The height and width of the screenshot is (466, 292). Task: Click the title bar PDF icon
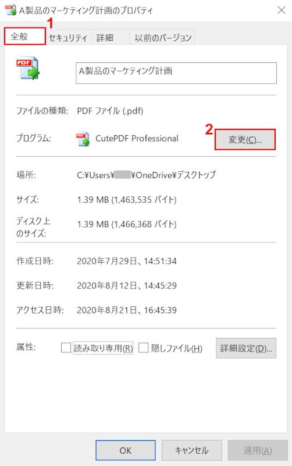coord(10,10)
